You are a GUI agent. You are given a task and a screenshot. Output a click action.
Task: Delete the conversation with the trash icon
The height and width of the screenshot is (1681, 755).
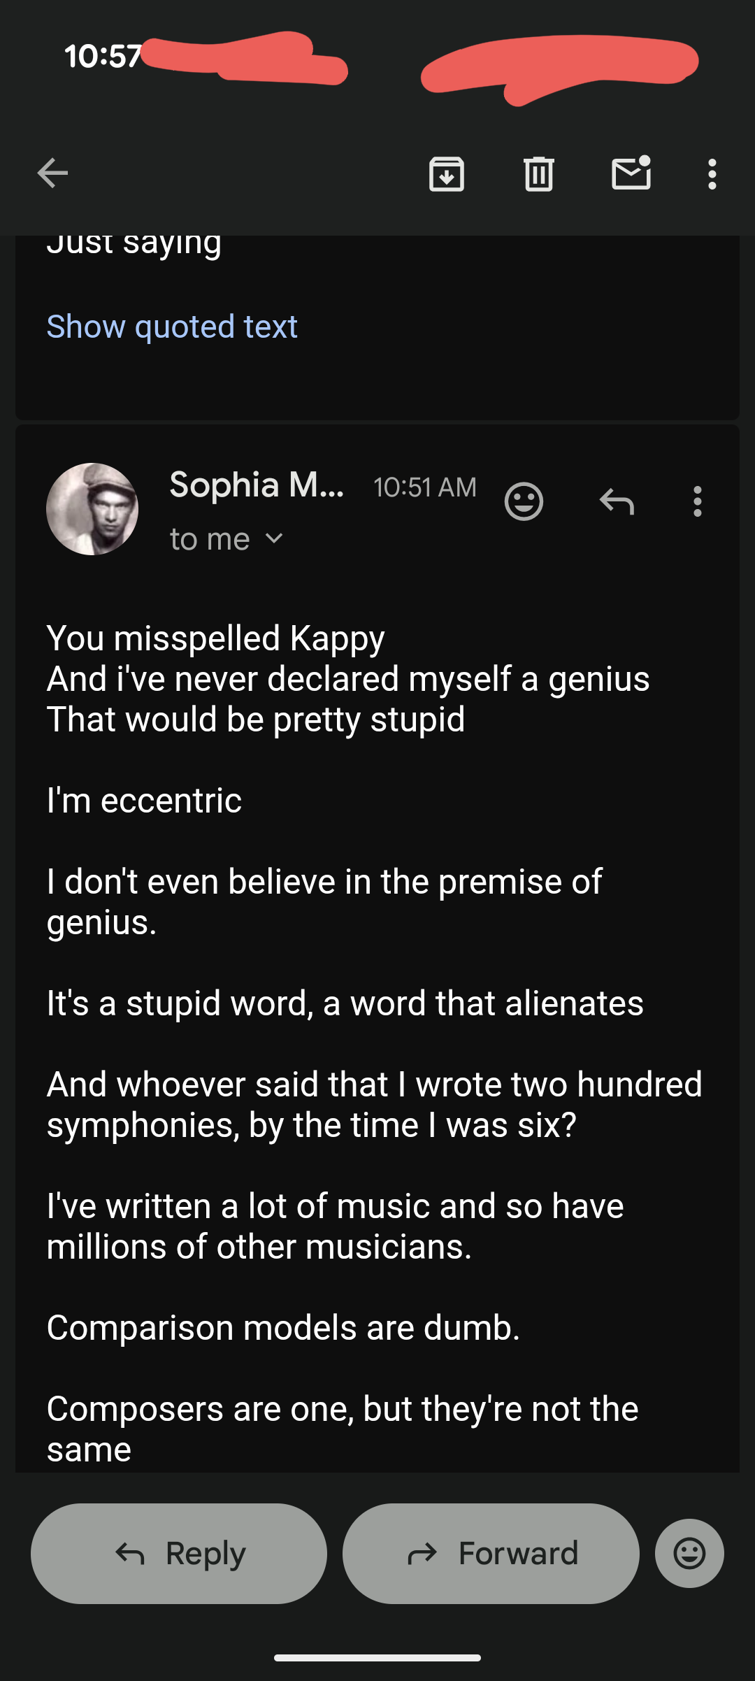[538, 174]
